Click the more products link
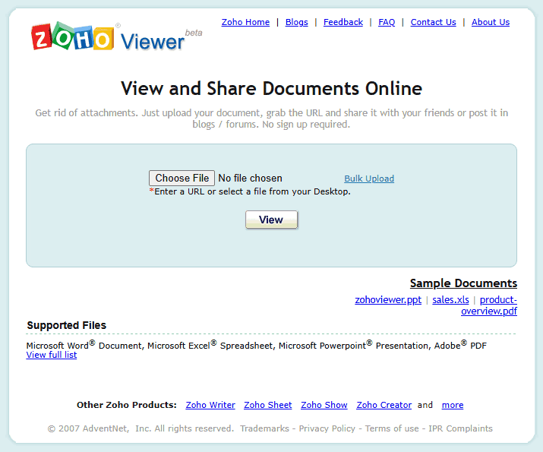Viewport: 543px width, 452px height. coord(453,405)
